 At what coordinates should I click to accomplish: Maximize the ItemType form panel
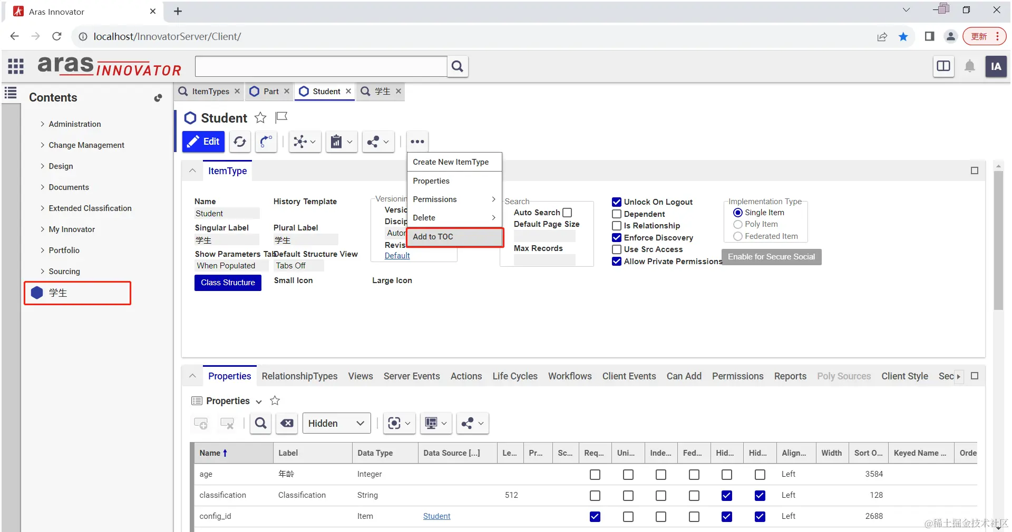click(974, 170)
